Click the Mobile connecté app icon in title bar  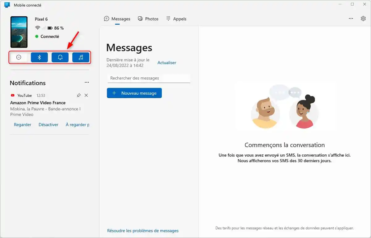click(x=7, y=5)
